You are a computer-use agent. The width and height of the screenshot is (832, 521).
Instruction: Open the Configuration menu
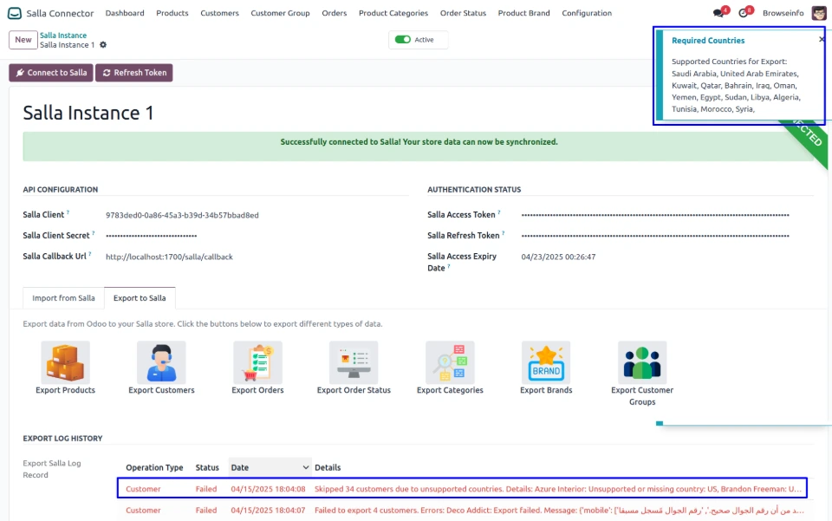(586, 13)
